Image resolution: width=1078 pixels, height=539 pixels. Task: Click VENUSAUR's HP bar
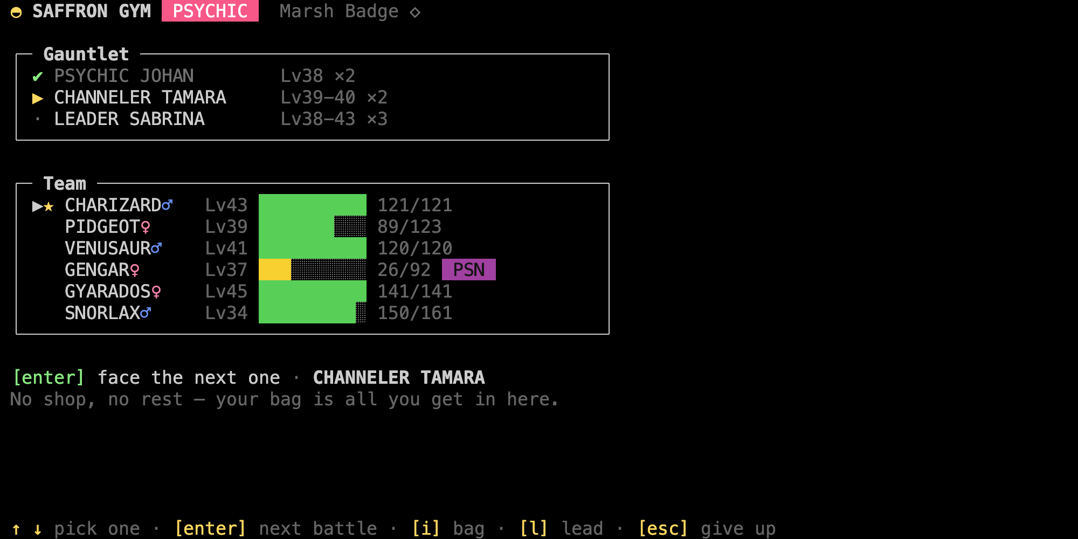pos(313,248)
